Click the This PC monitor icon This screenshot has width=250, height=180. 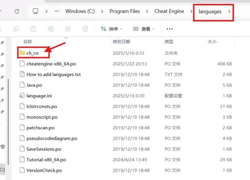tap(35, 11)
